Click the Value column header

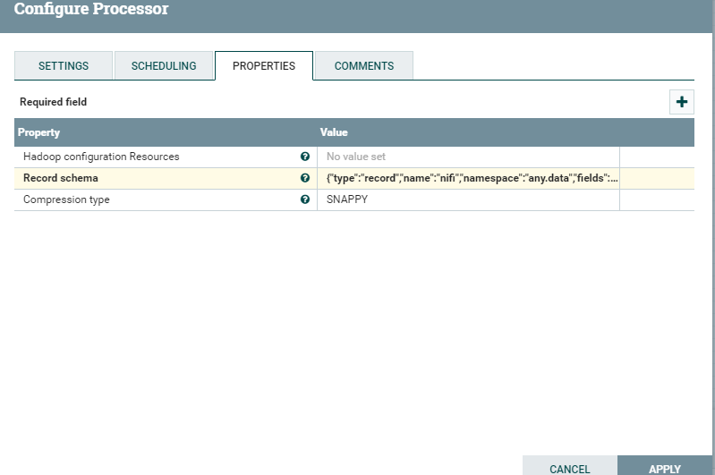click(334, 132)
